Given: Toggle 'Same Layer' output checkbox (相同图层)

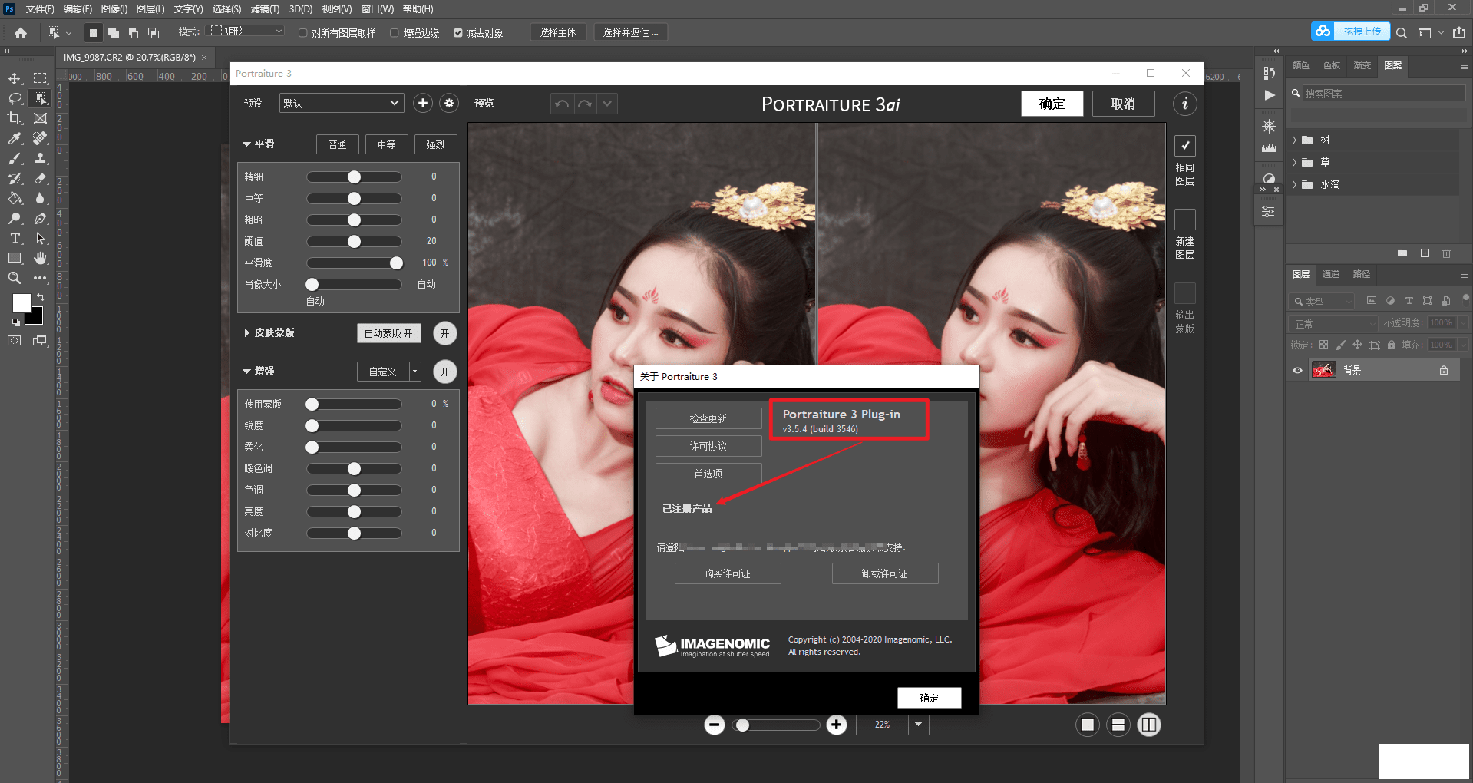Looking at the screenshot, I should [x=1185, y=145].
